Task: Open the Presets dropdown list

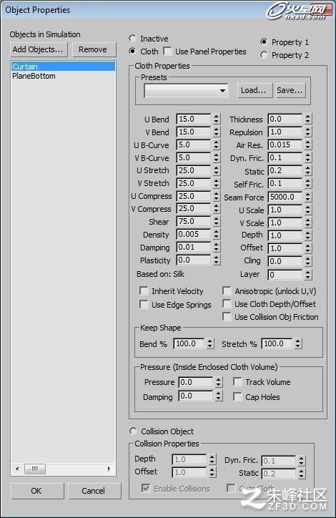Action: point(186,91)
